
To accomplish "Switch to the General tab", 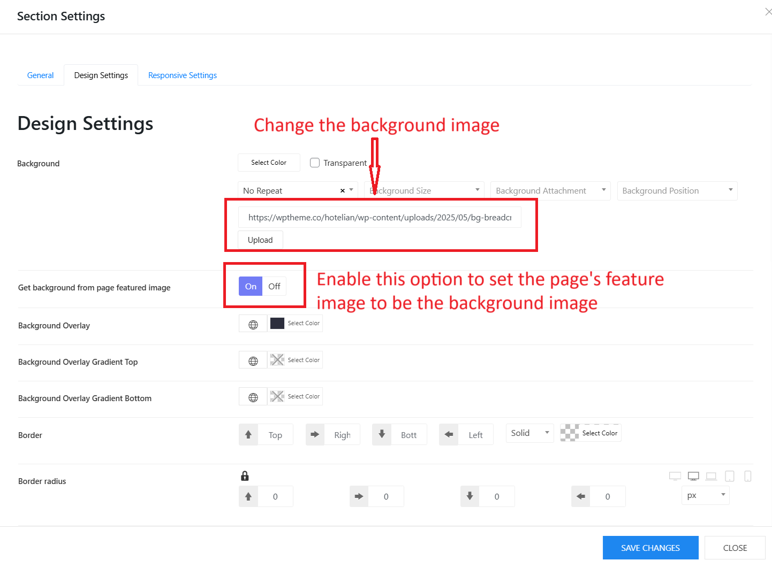I will [40, 75].
